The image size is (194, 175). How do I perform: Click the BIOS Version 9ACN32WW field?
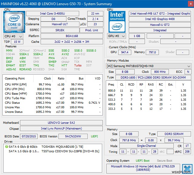pos(73,136)
